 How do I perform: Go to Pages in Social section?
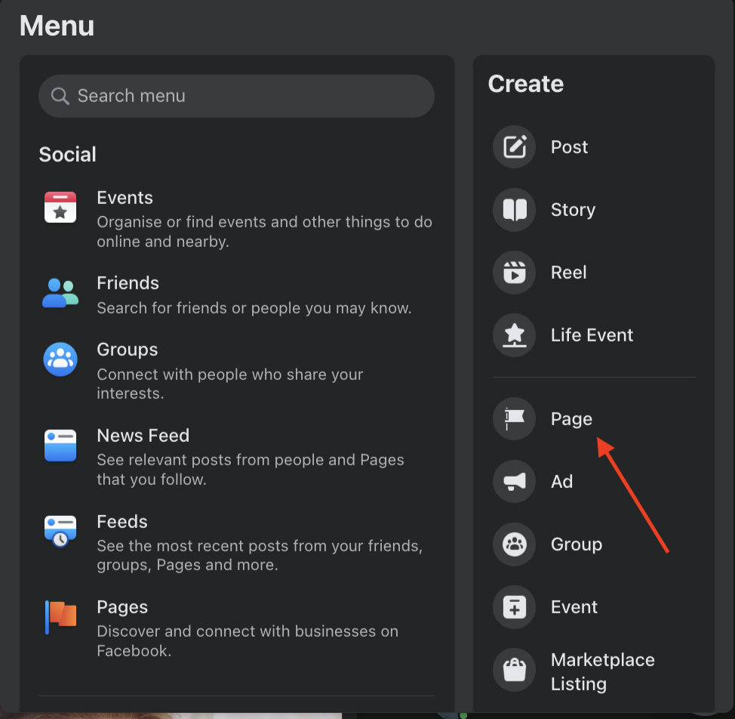(x=236, y=628)
